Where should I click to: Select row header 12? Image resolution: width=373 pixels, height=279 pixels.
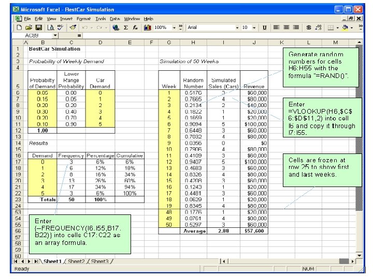[18, 131]
